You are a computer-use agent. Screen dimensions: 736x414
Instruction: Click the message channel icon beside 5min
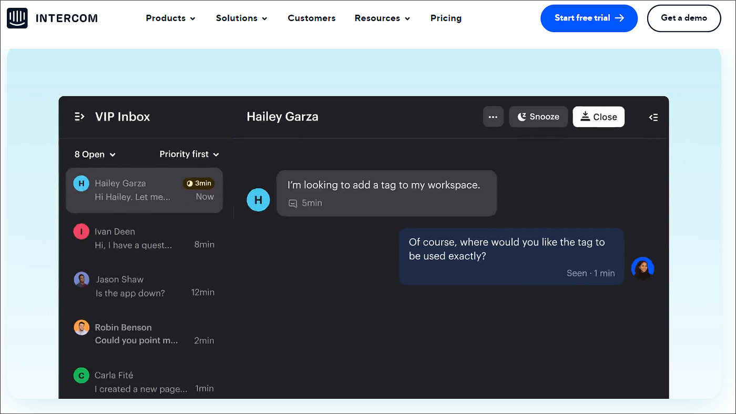point(293,203)
